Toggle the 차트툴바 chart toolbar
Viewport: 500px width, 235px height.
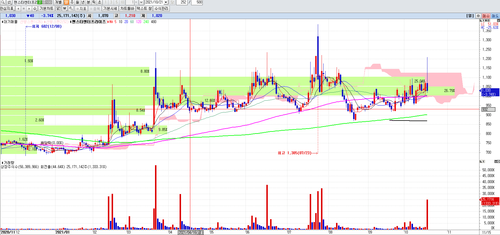tap(127, 9)
